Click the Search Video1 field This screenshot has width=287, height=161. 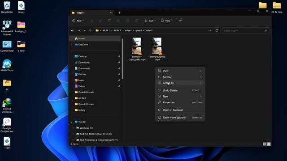point(246,31)
